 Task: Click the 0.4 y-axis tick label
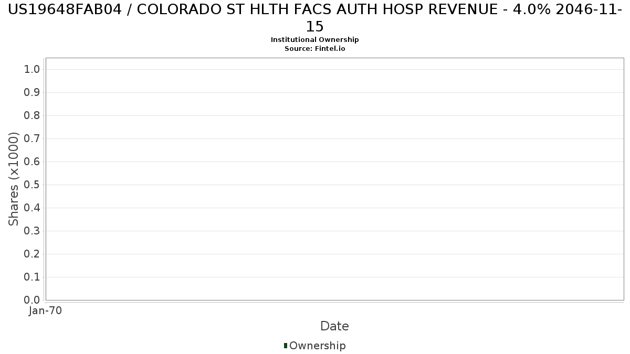click(x=32, y=208)
